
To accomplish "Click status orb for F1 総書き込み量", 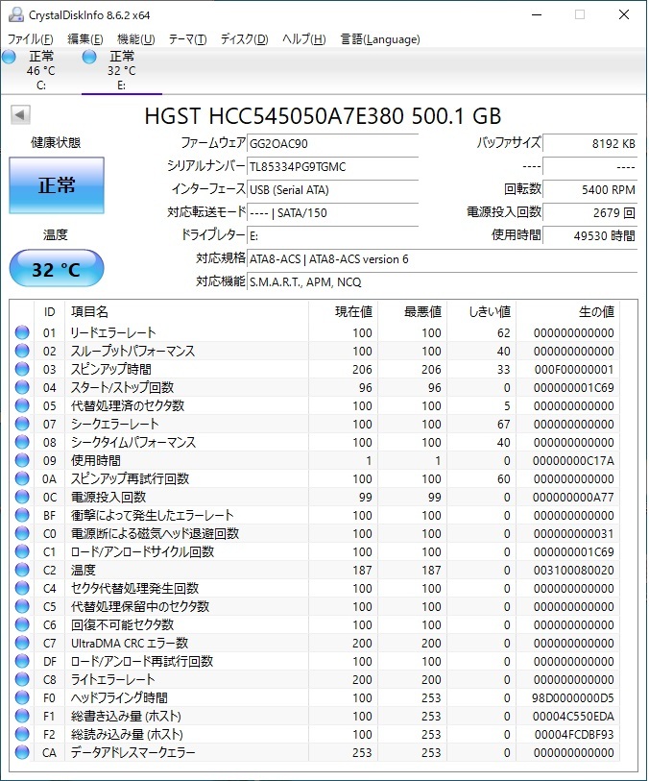I will (22, 717).
